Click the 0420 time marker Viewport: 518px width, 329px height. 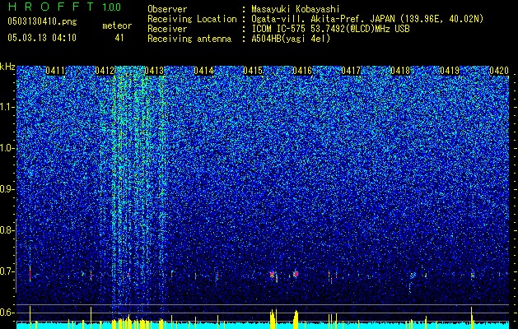pyautogui.click(x=499, y=71)
